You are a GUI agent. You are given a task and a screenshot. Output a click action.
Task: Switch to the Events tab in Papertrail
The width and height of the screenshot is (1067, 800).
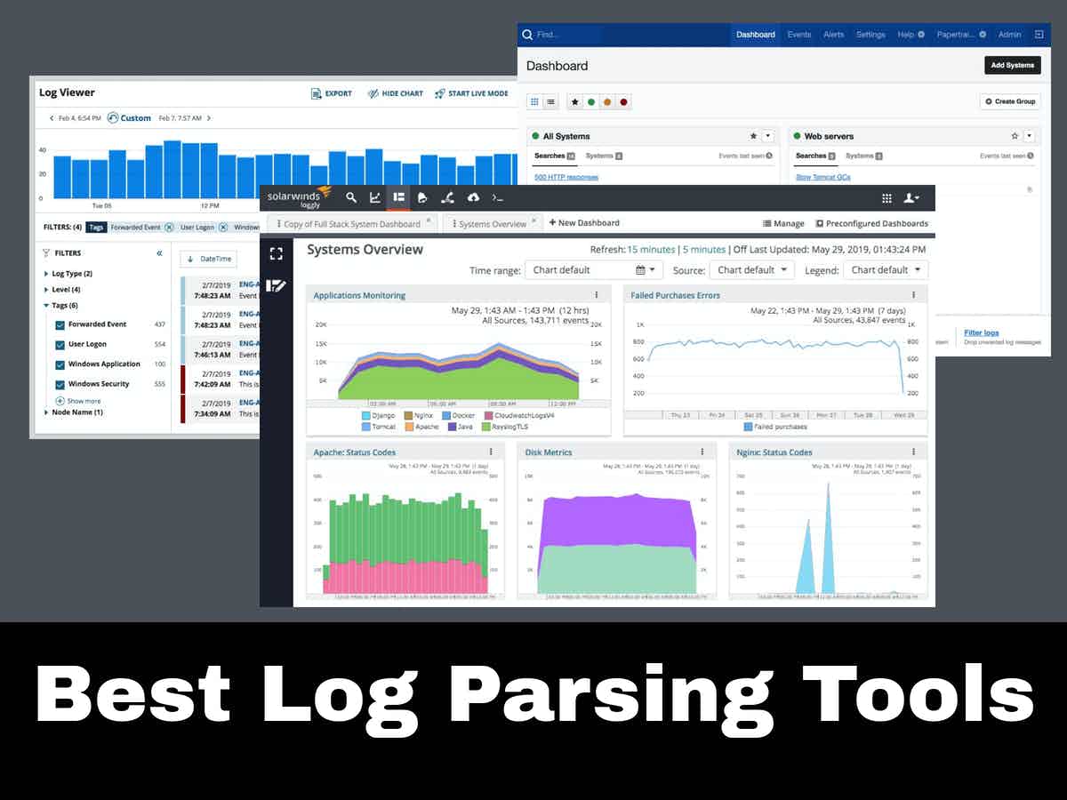pos(798,34)
